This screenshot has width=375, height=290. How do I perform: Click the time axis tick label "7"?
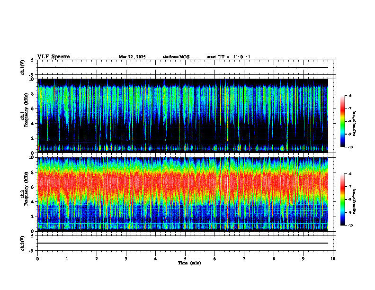(244, 259)
